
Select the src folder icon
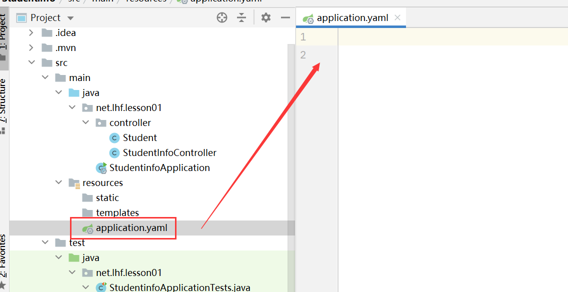[46, 62]
